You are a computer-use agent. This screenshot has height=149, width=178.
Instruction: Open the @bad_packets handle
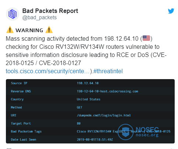pos(39,17)
